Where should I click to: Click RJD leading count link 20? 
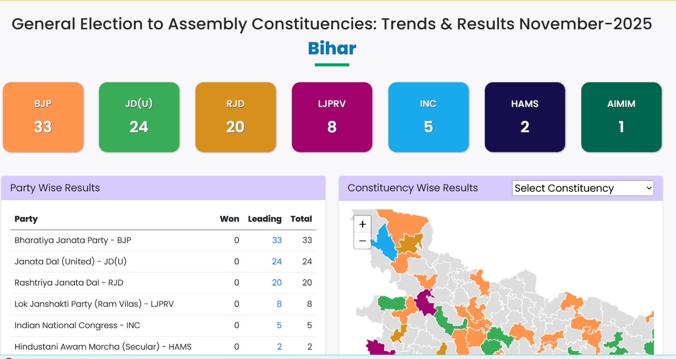[277, 283]
